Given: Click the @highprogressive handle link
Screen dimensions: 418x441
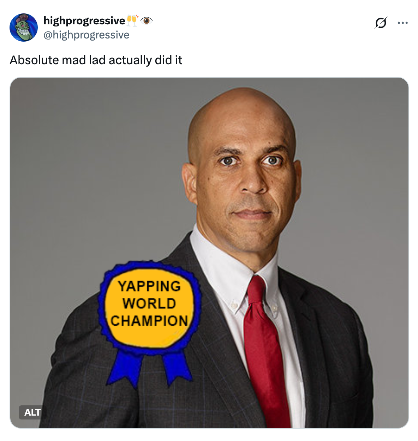Looking at the screenshot, I should pos(86,35).
